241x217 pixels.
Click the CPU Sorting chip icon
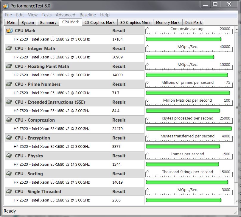9,173
